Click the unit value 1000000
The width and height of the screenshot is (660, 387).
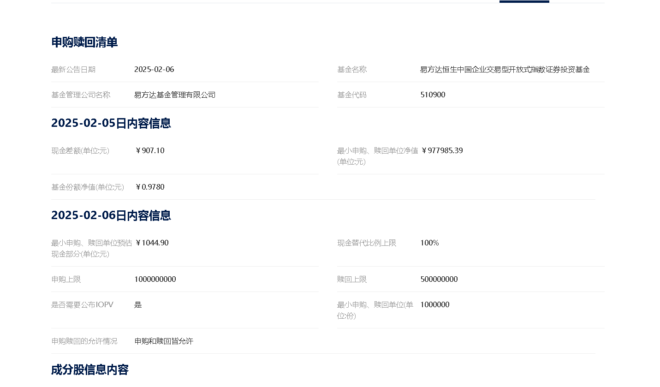coord(435,305)
